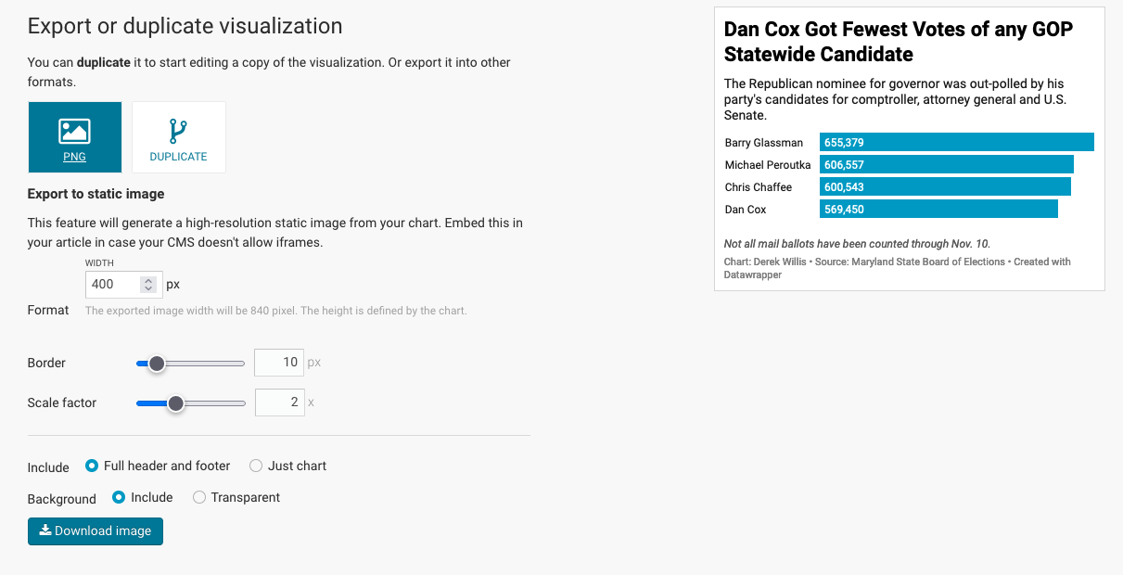Click the Scale factor slider handle
Image resolution: width=1123 pixels, height=575 pixels.
click(x=176, y=403)
